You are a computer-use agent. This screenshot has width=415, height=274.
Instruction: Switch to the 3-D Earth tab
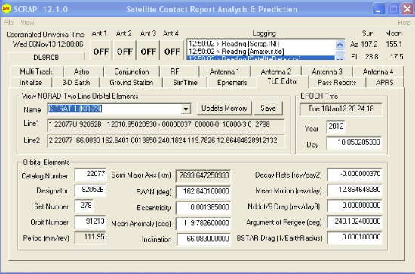coord(76,83)
